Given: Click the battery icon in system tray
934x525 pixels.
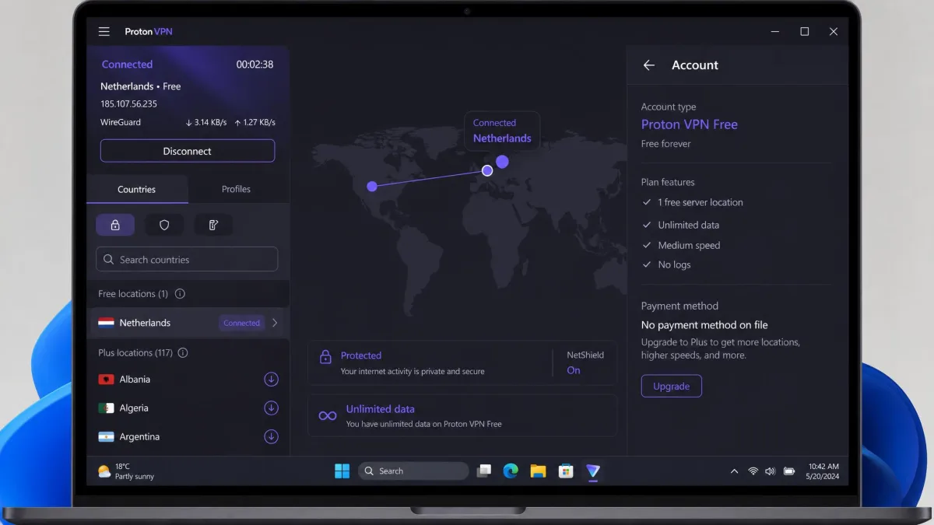Looking at the screenshot, I should click(789, 471).
